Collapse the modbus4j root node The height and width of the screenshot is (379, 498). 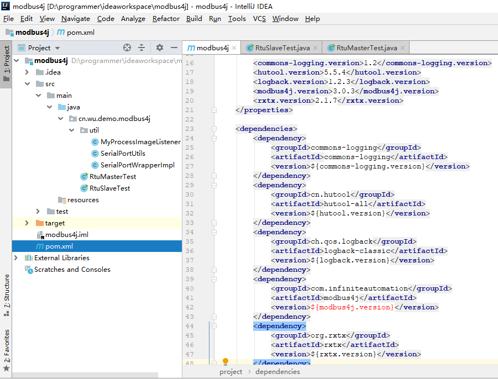pyautogui.click(x=17, y=60)
